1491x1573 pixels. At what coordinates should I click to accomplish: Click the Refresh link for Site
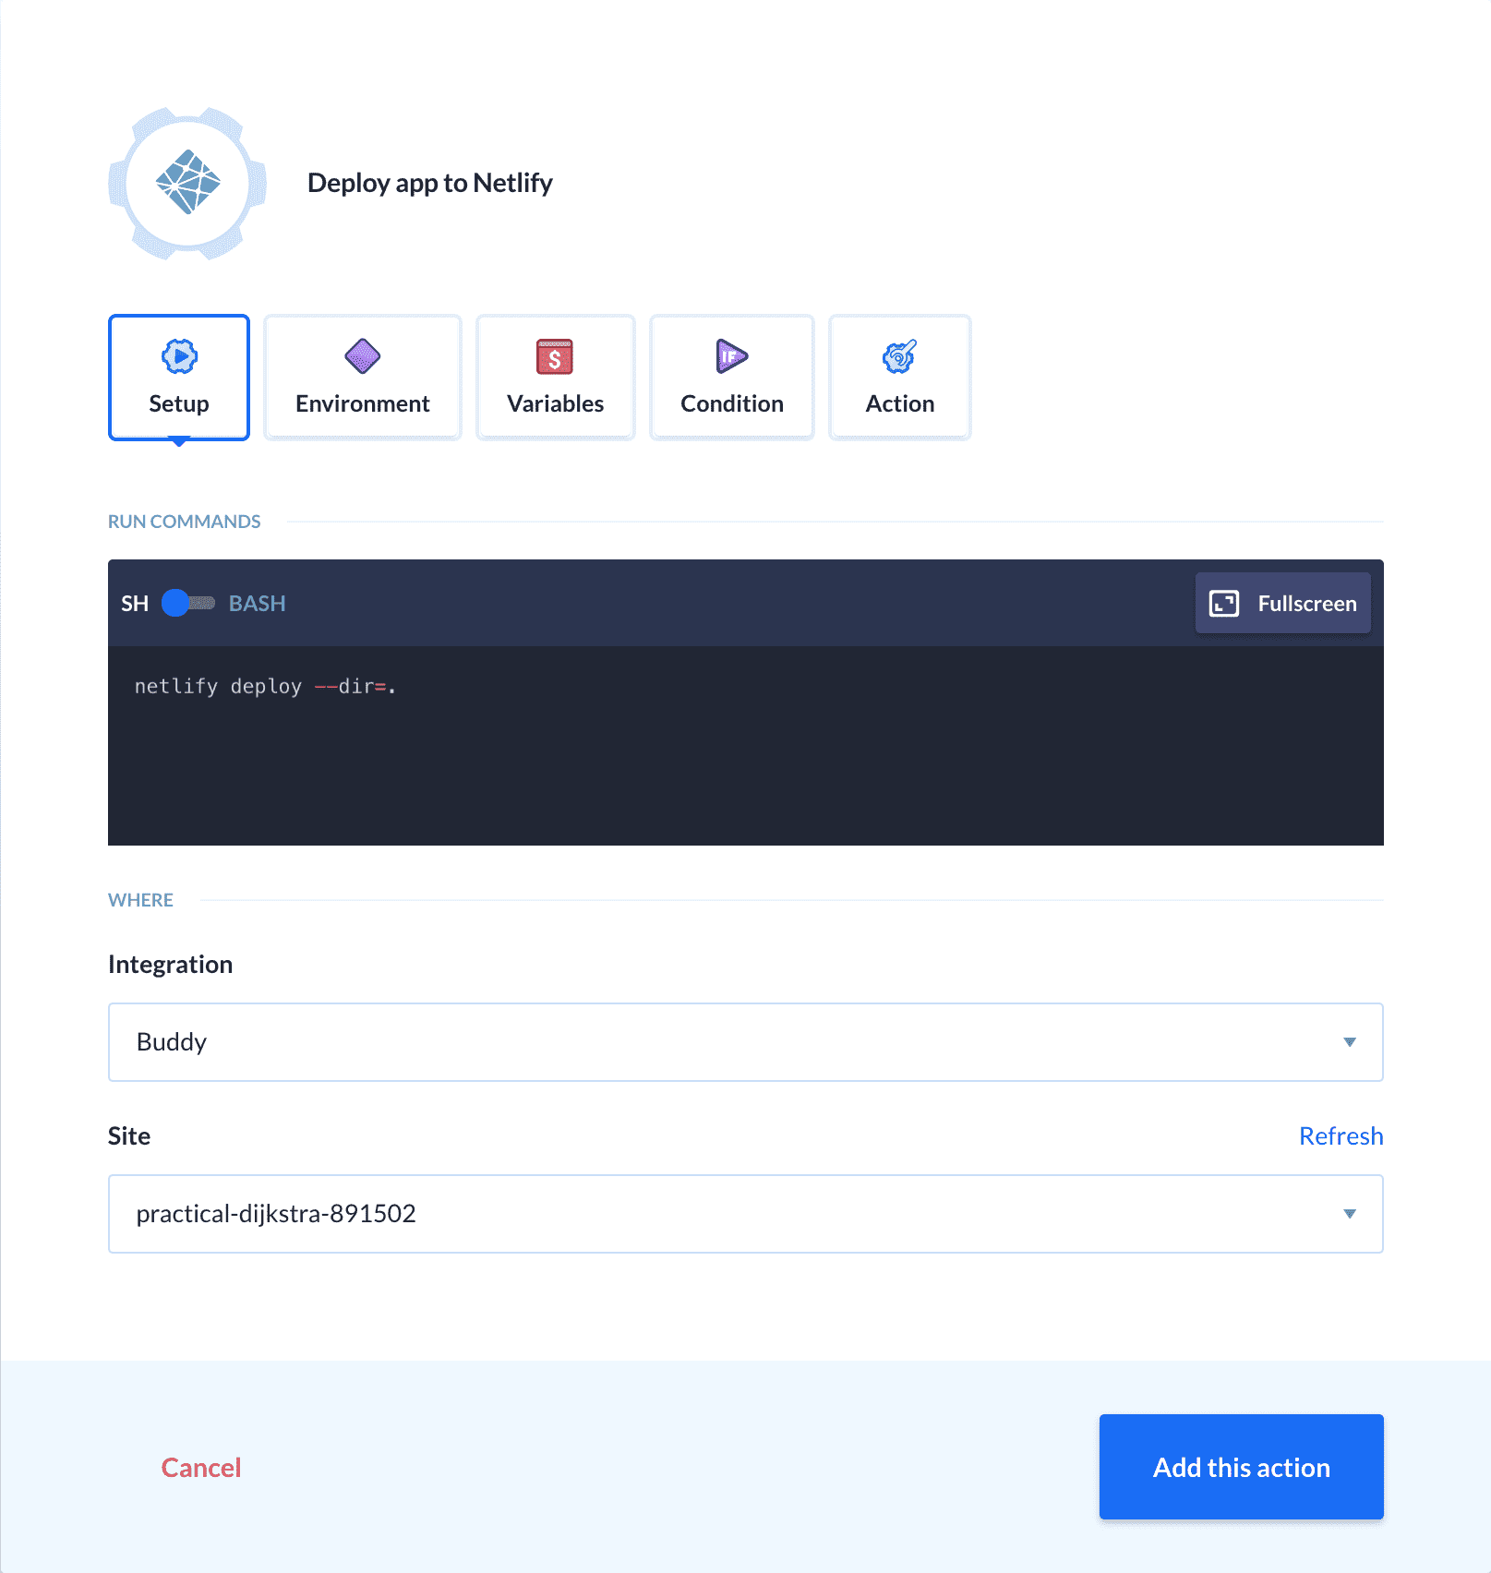[x=1341, y=1136]
